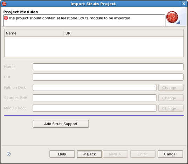The width and height of the screenshot is (188, 164).
Task: Click Change... next to Sources Path
Action: point(171,98)
